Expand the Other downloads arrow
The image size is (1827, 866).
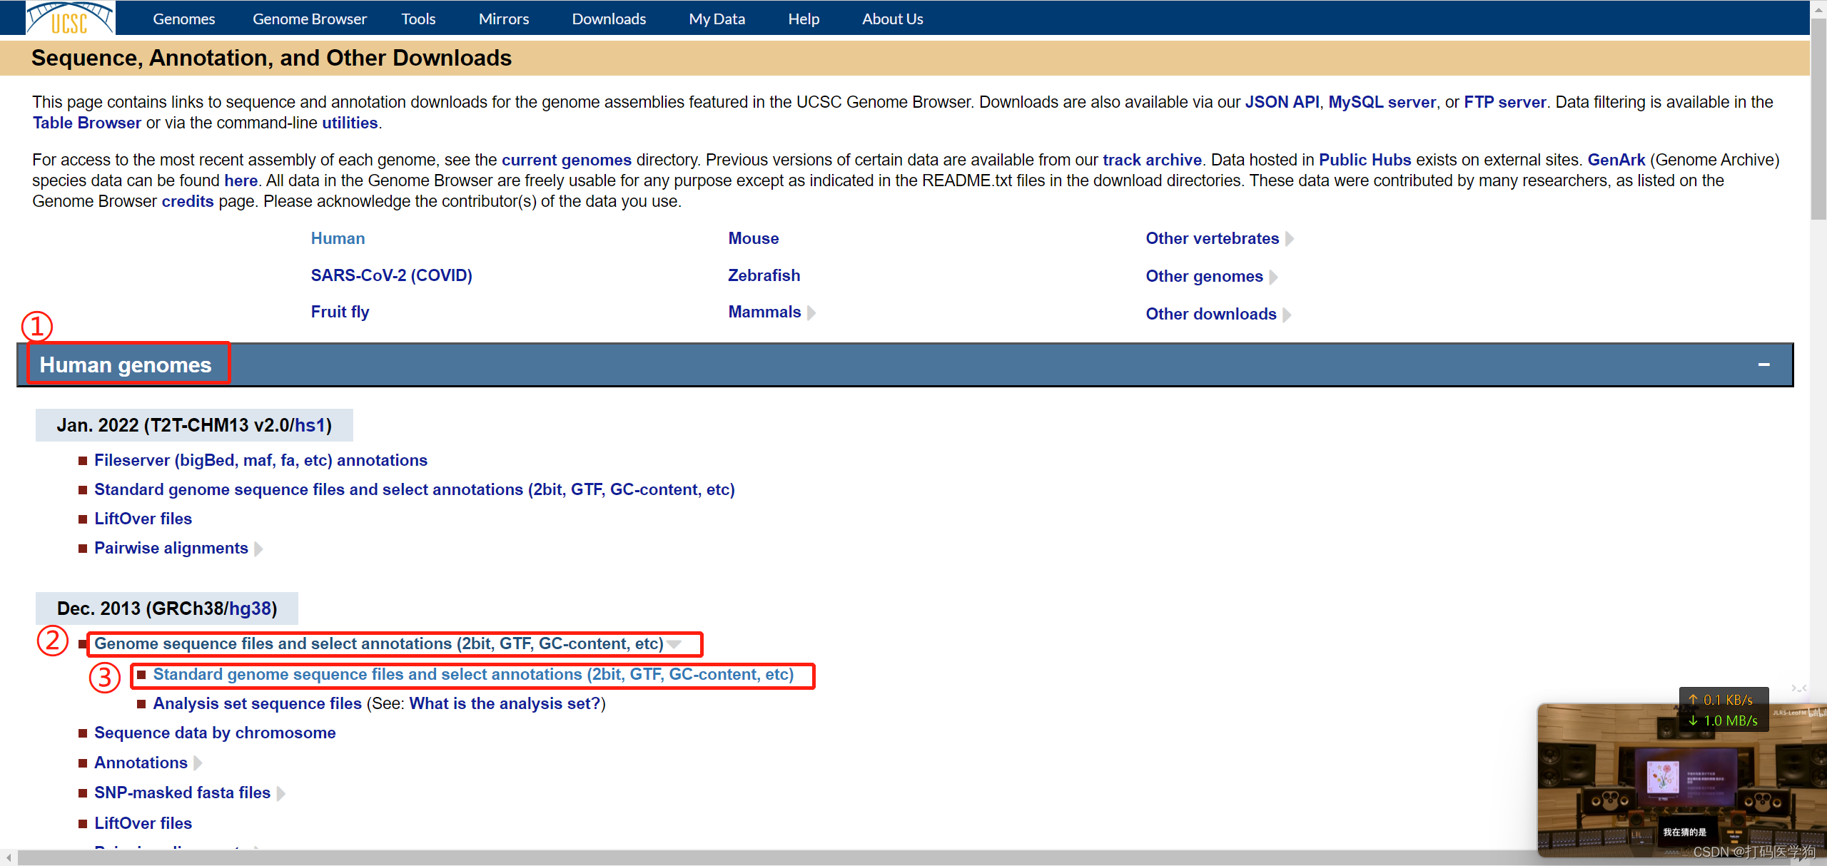[1287, 315]
